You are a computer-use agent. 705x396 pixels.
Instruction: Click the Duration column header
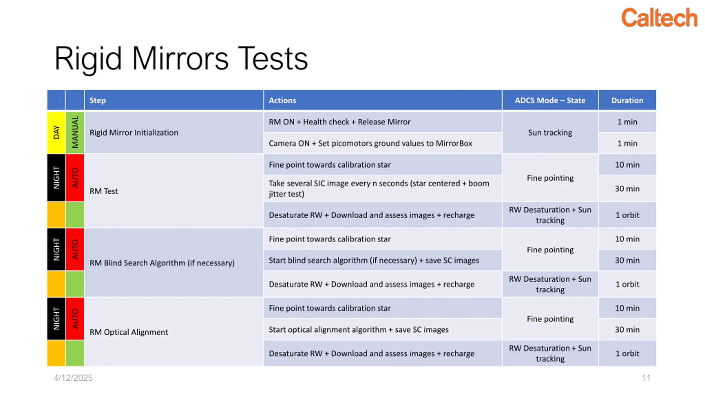pyautogui.click(x=627, y=100)
